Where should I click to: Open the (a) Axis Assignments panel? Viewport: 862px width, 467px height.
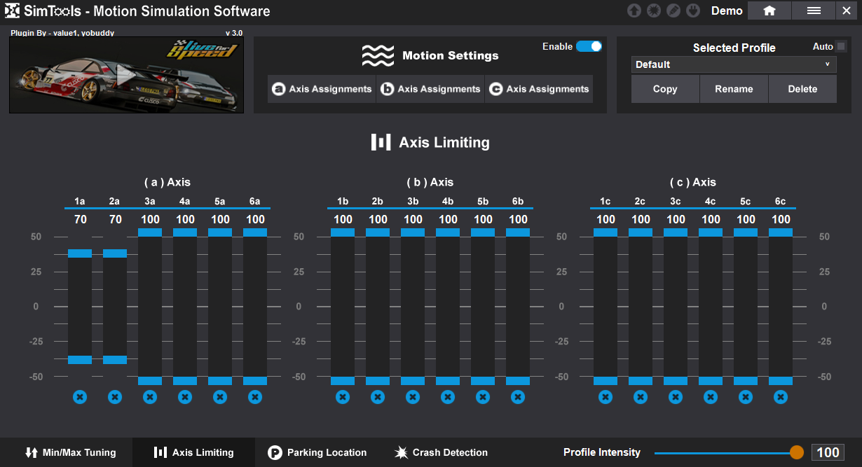tap(322, 89)
